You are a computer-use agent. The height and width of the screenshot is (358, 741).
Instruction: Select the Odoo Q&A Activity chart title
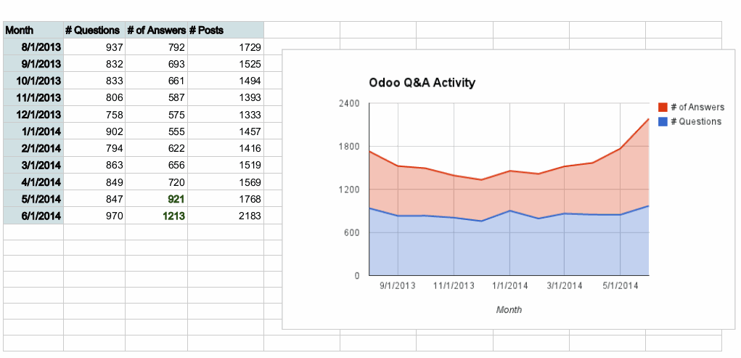422,83
